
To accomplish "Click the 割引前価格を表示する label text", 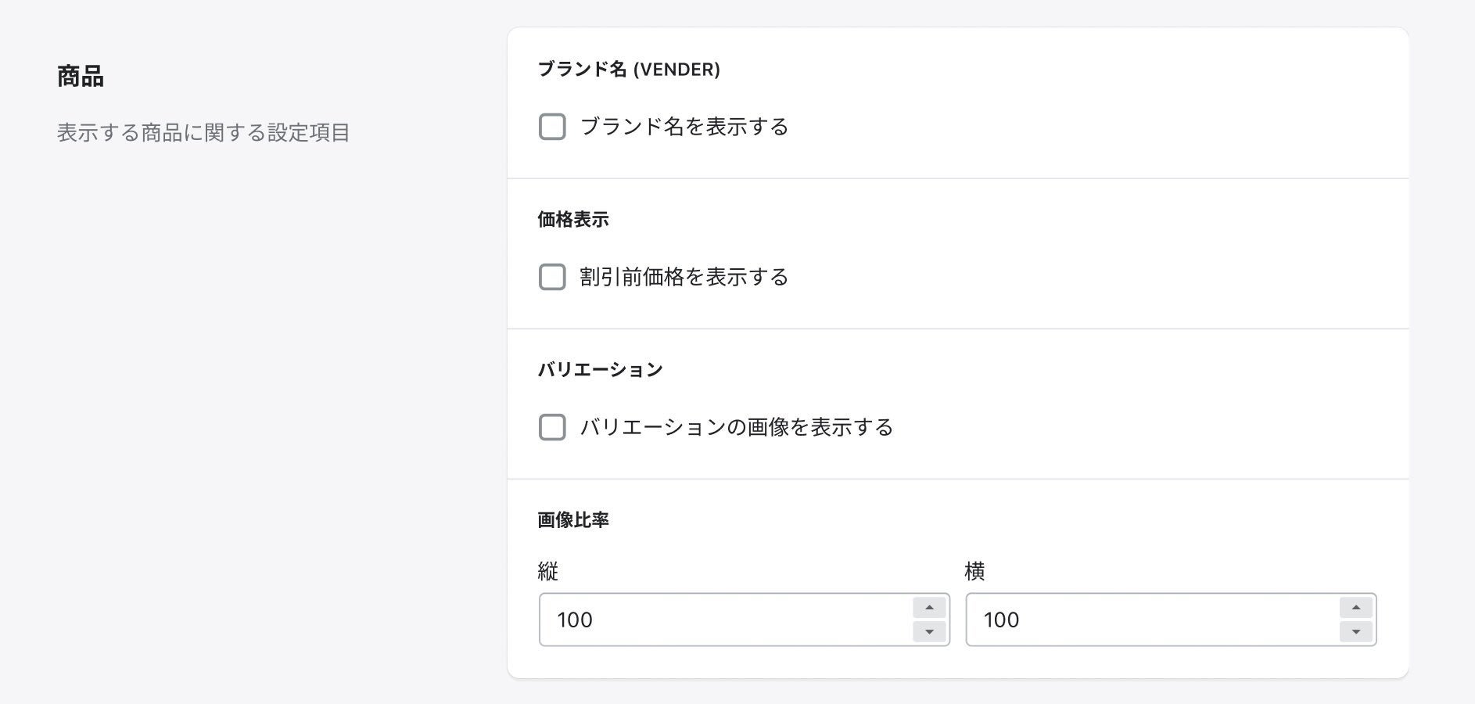I will coord(684,277).
